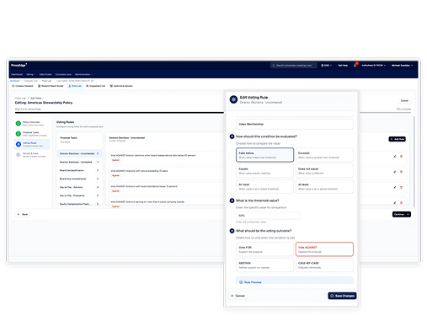Click the Policy Lab breadcrumb above the title
The height and width of the screenshot is (321, 427).
(20, 99)
